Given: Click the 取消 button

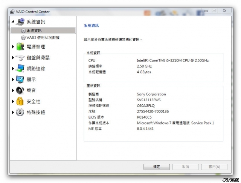Looking at the screenshot, I should [x=185, y=167].
